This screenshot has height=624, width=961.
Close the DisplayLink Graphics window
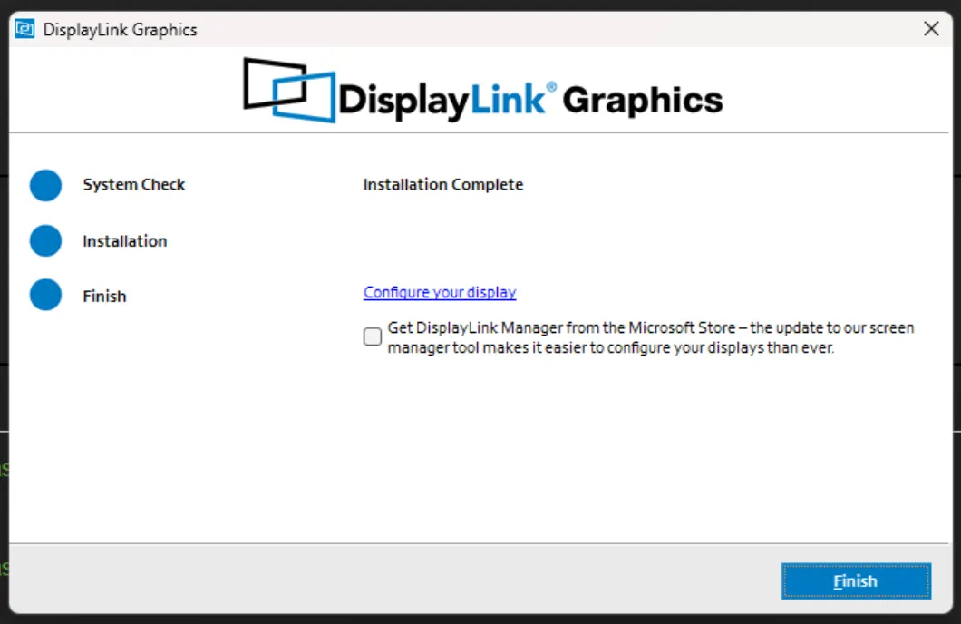click(x=931, y=29)
